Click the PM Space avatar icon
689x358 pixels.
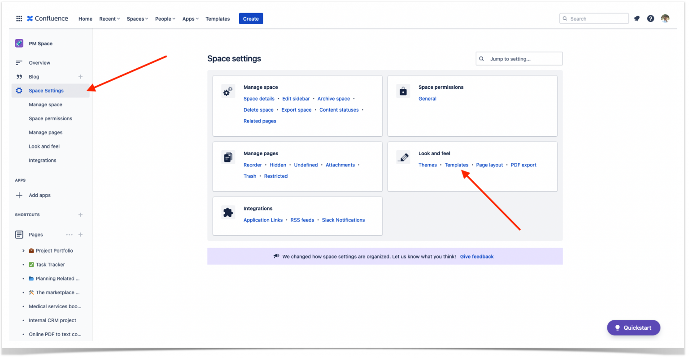tap(19, 43)
